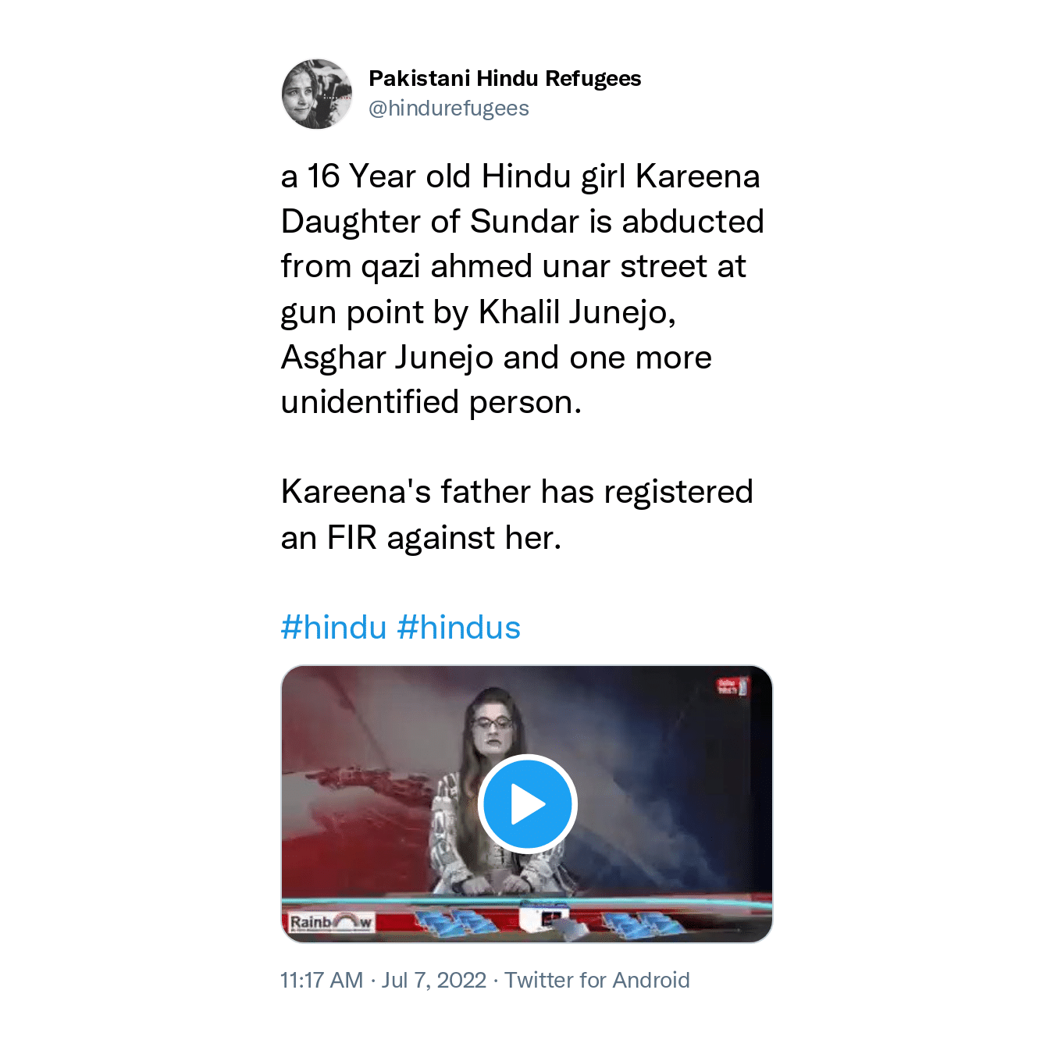Viewport: 1054px width, 1054px height.
Task: Select the text line mentioning Khalil Junejo
Action: click(478, 312)
